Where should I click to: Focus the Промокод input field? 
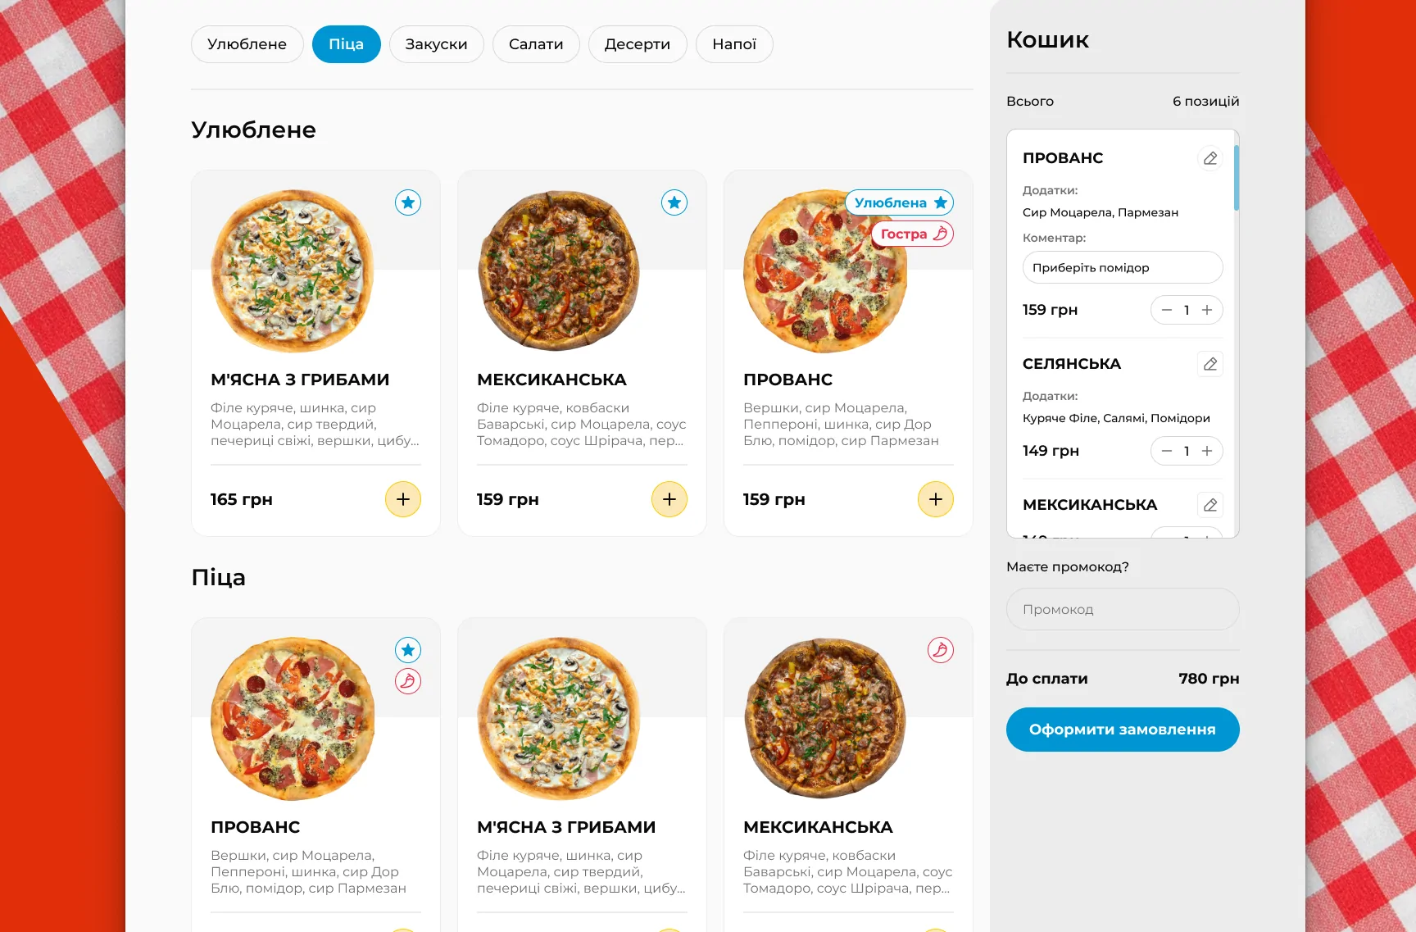coord(1123,609)
